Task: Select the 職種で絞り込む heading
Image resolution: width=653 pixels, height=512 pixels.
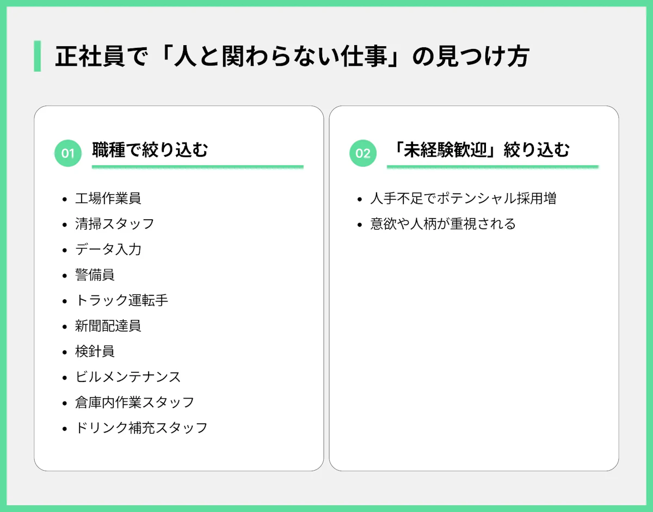Action: tap(150, 150)
